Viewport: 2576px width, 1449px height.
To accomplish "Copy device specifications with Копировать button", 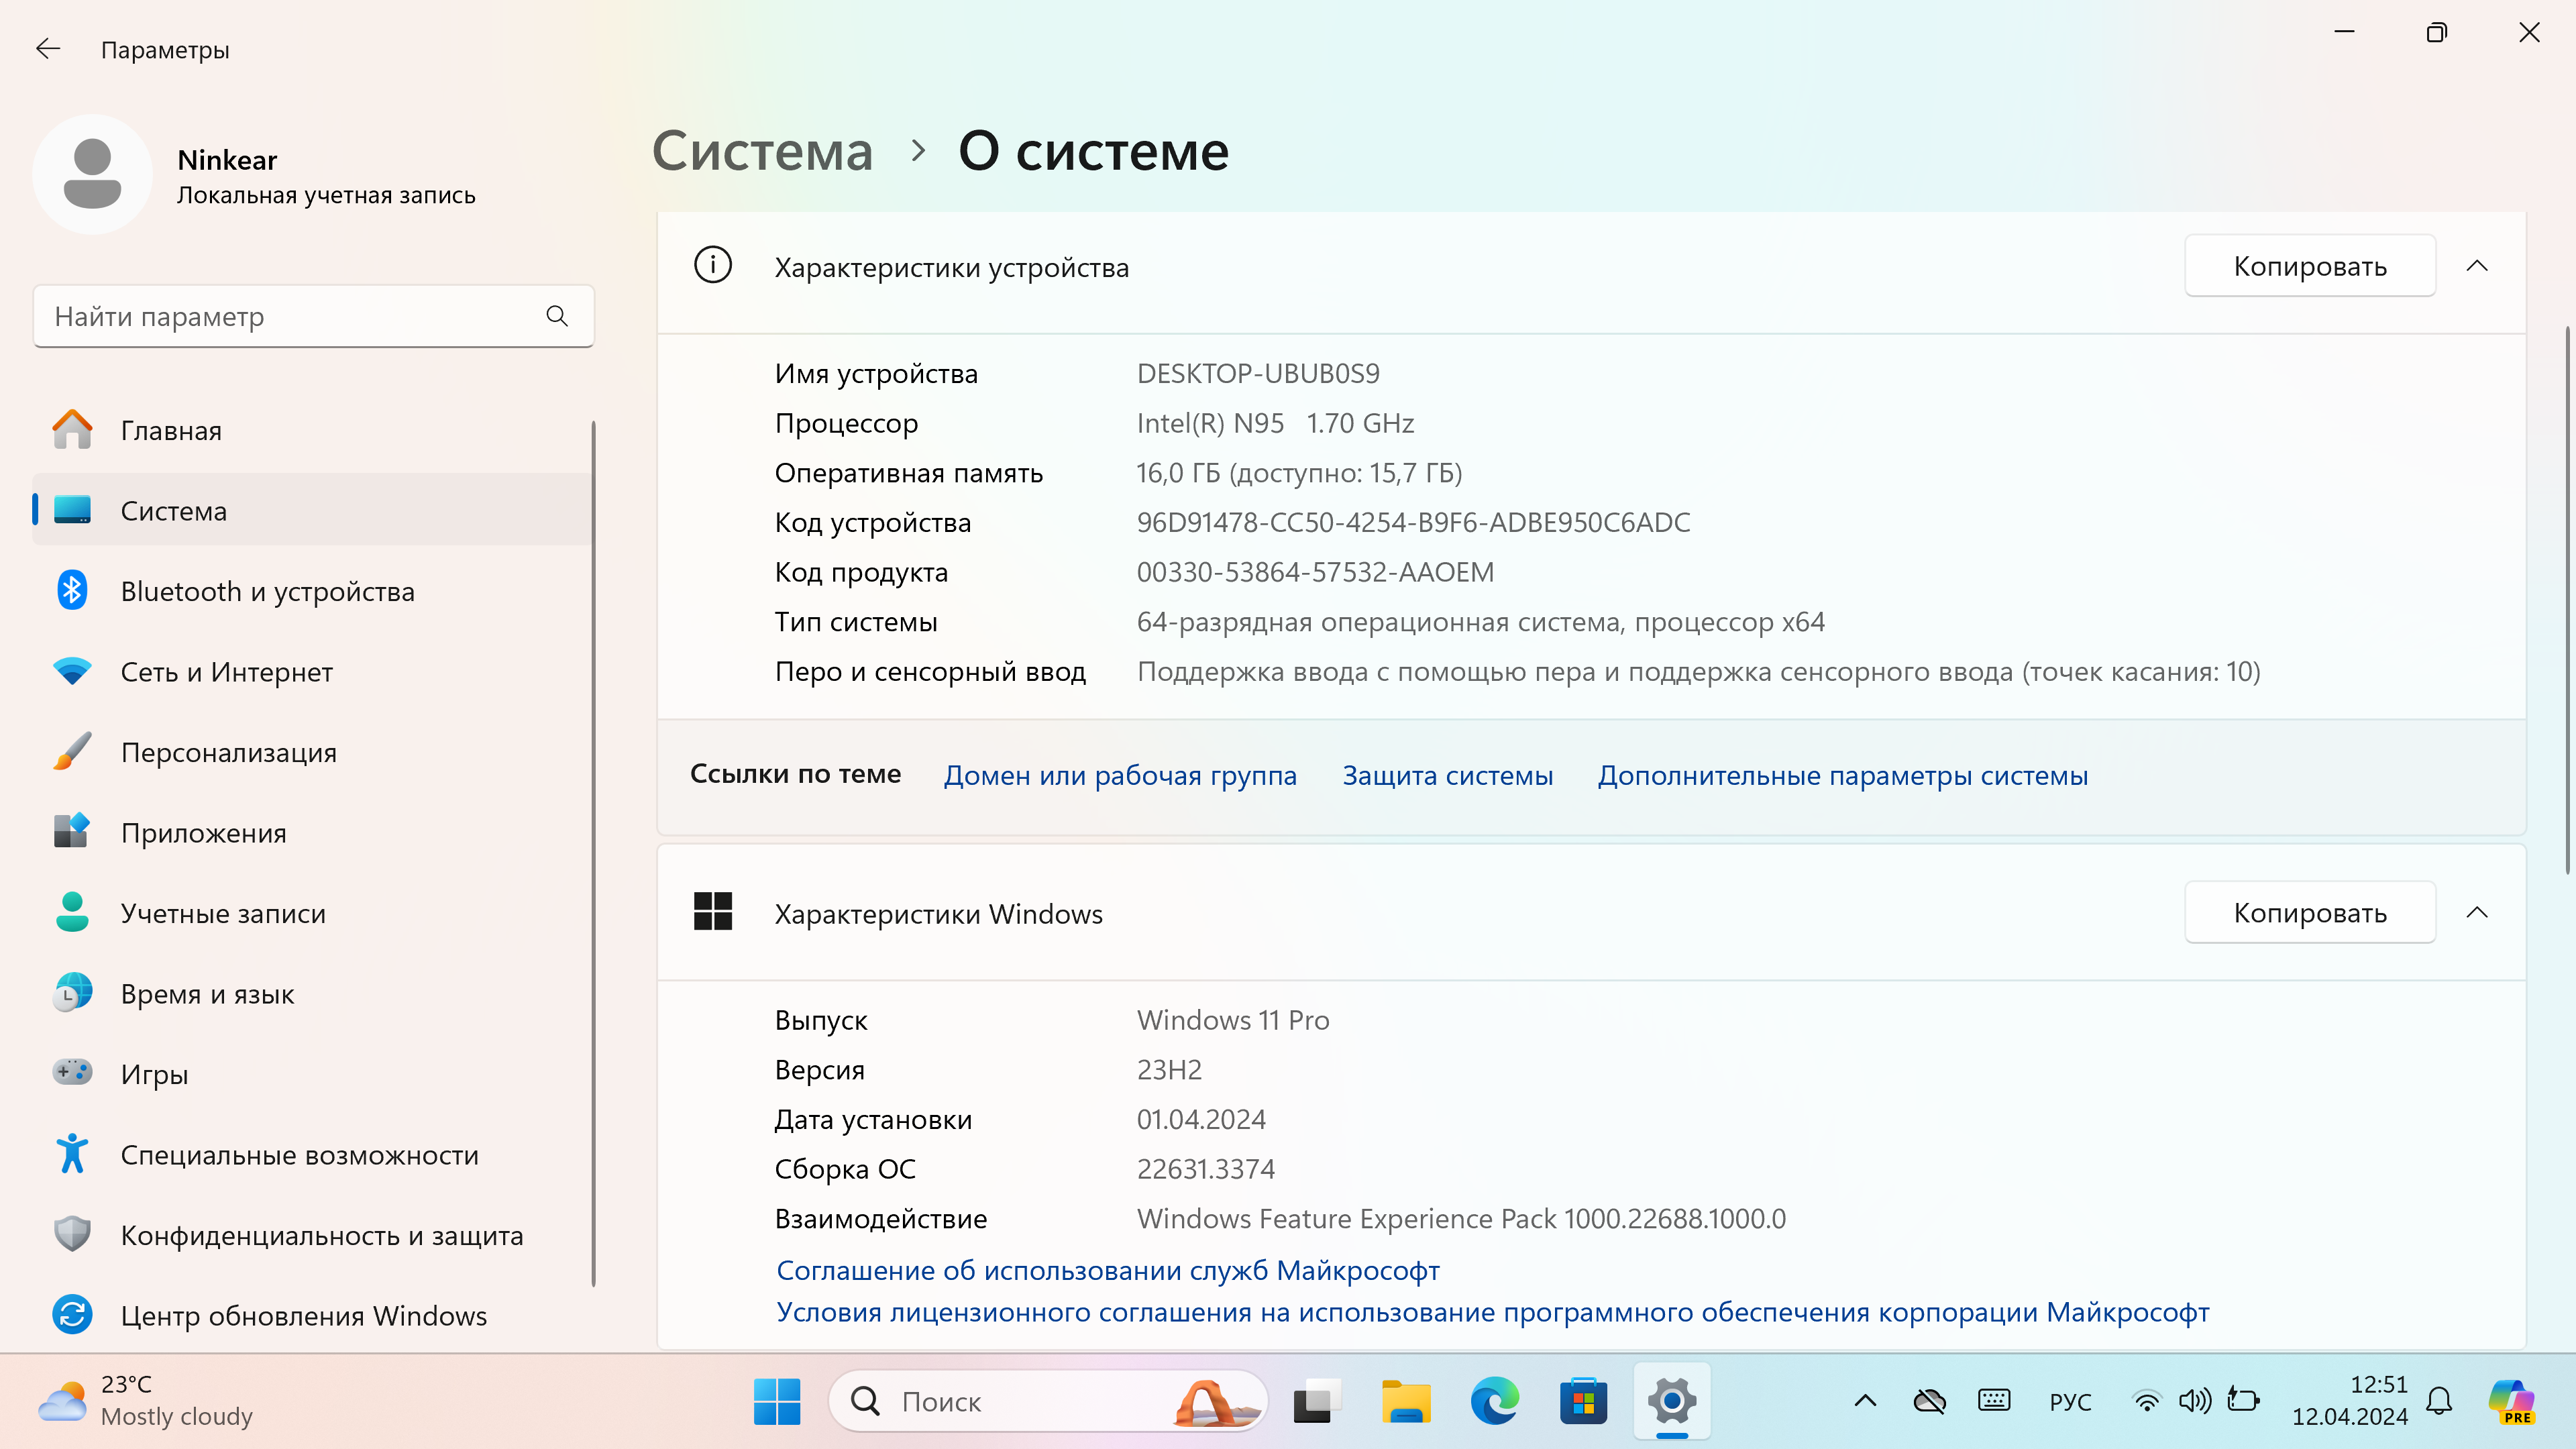I will pyautogui.click(x=2309, y=266).
